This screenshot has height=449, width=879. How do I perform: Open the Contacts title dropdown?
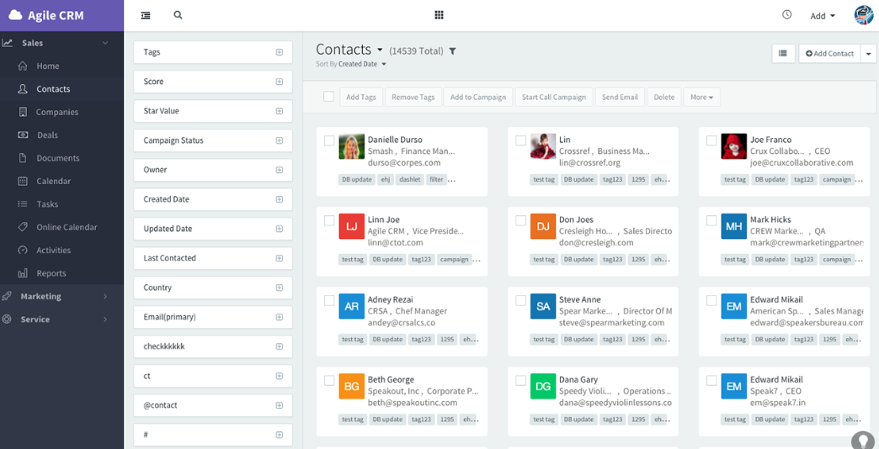[x=380, y=50]
